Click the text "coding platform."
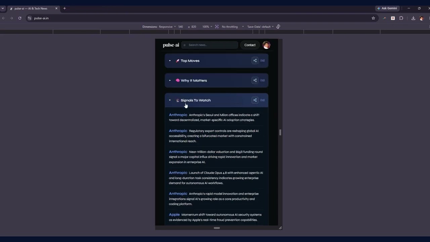430x242 pixels. (x=180, y=204)
